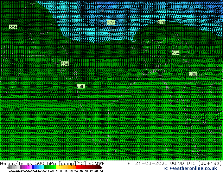Click the '[gdmp]' unit label in the title
Image resolution: width=223 pixels, height=172 pixels.
point(67,164)
